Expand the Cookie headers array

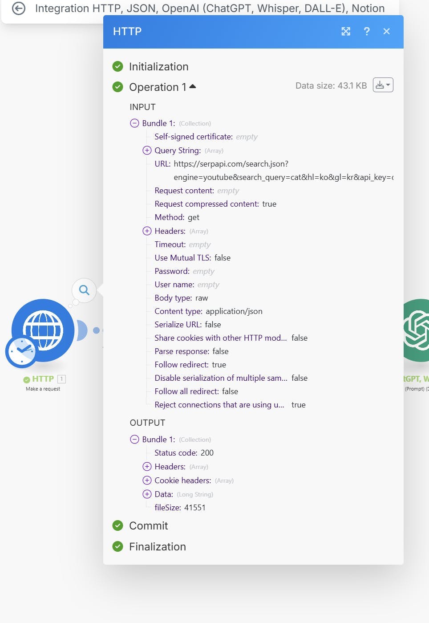click(x=147, y=480)
